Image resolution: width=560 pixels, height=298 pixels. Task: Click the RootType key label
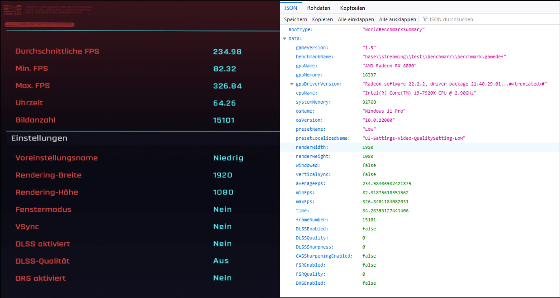coord(301,30)
